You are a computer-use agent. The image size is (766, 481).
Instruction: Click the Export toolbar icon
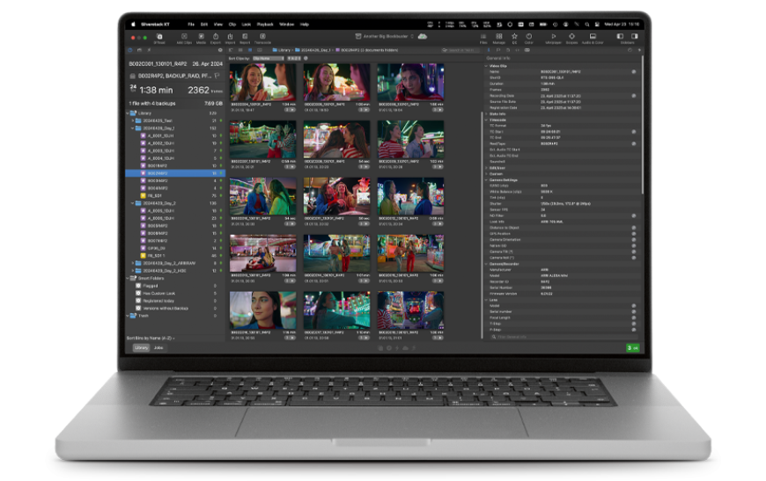pyautogui.click(x=216, y=38)
